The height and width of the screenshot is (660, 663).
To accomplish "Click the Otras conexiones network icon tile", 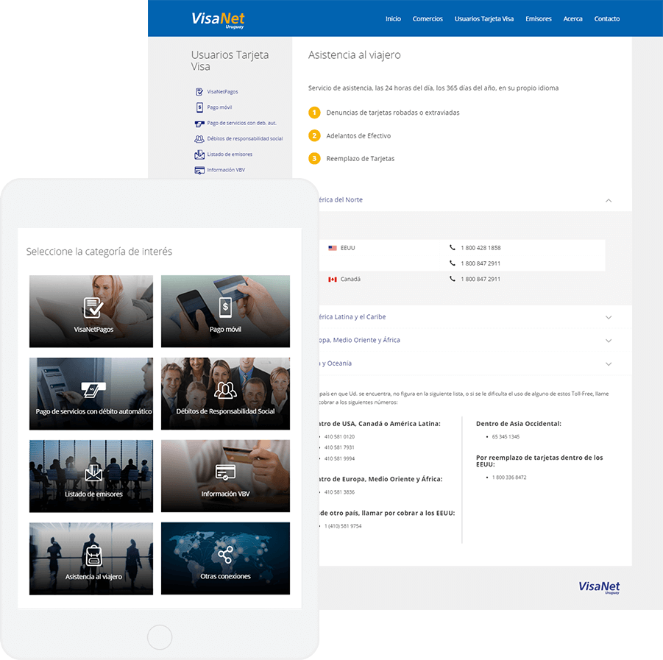I will click(225, 558).
